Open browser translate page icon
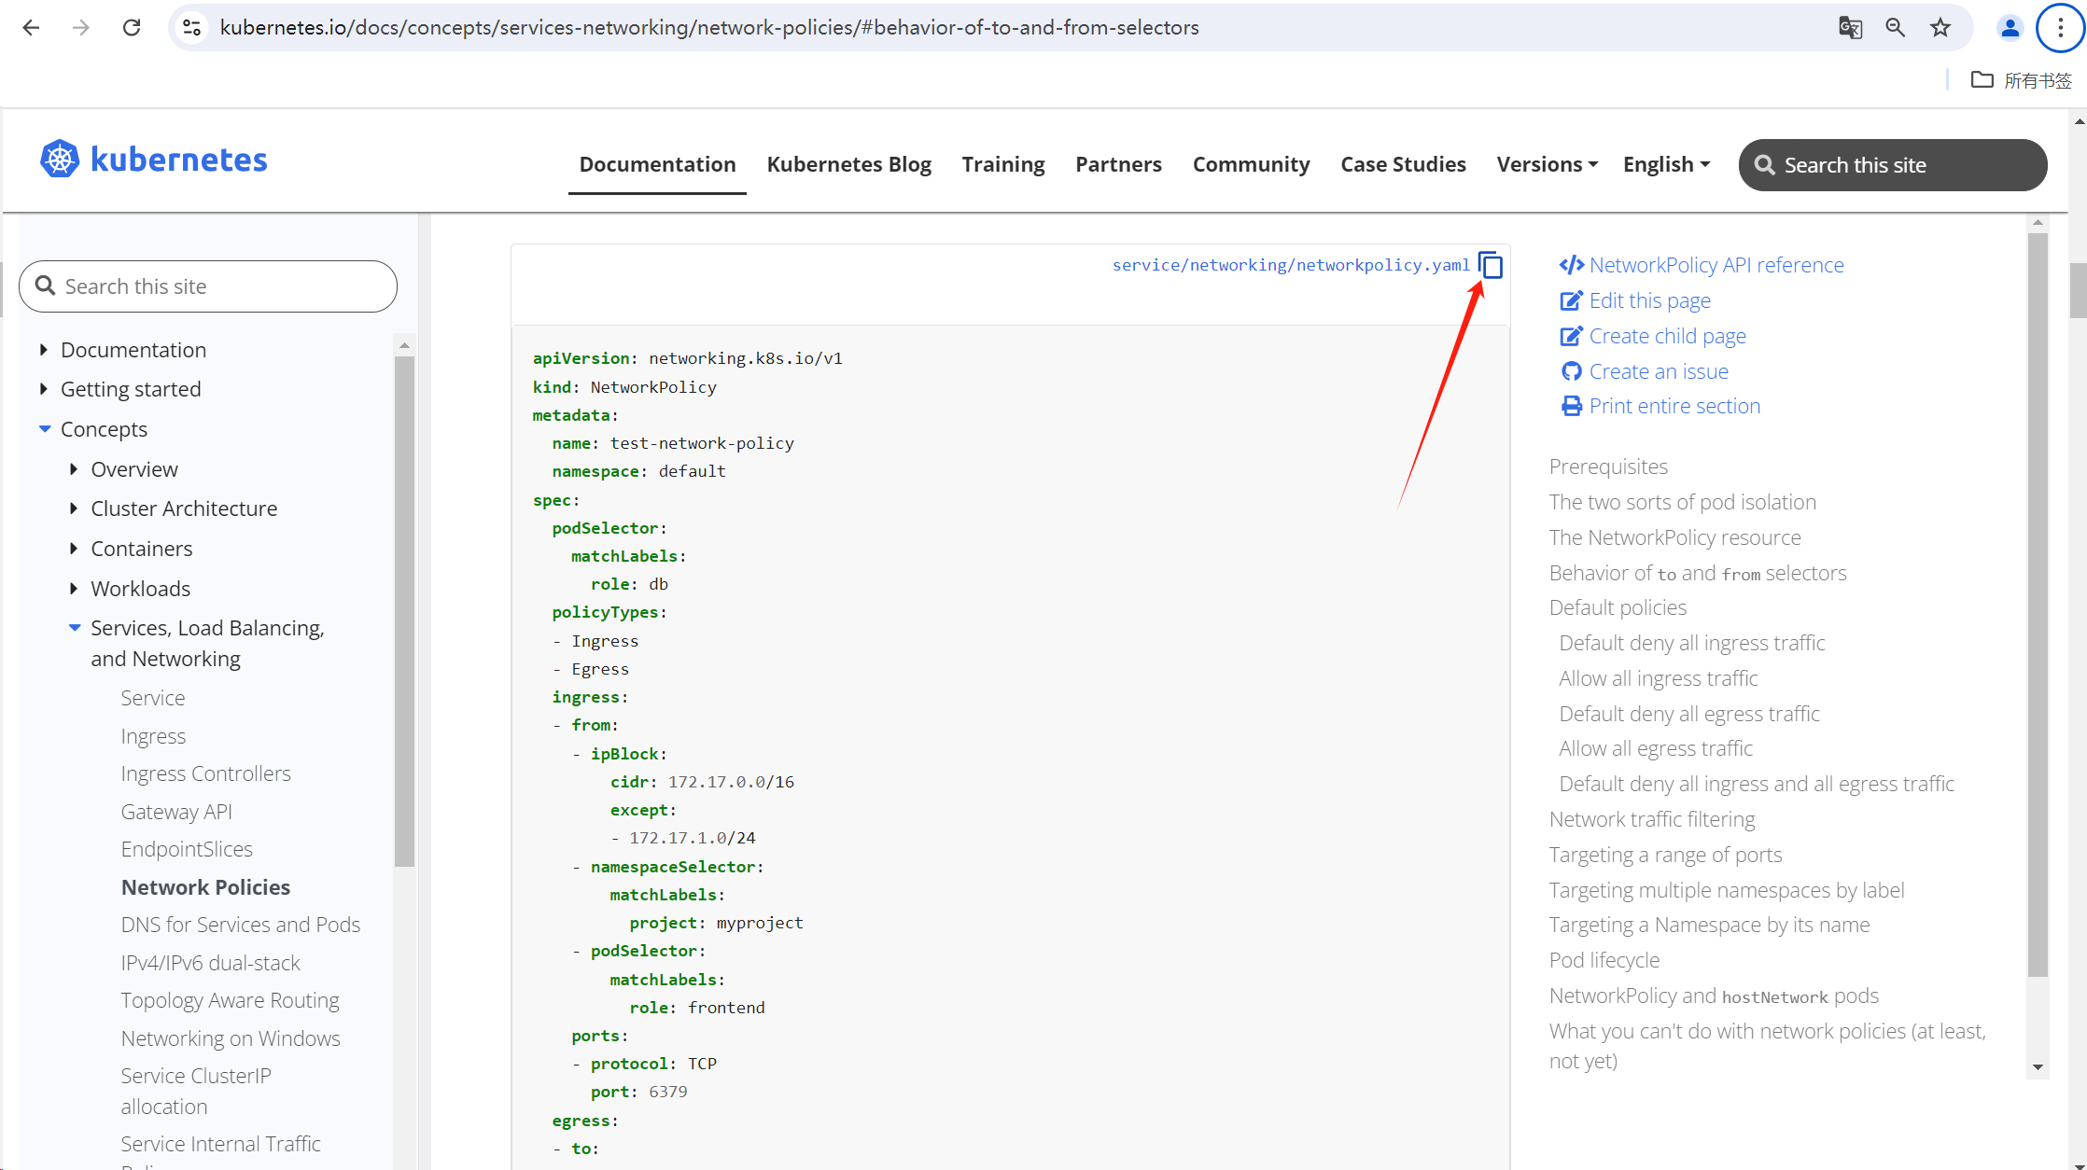Screen dimensions: 2087x1170 click(x=1850, y=27)
